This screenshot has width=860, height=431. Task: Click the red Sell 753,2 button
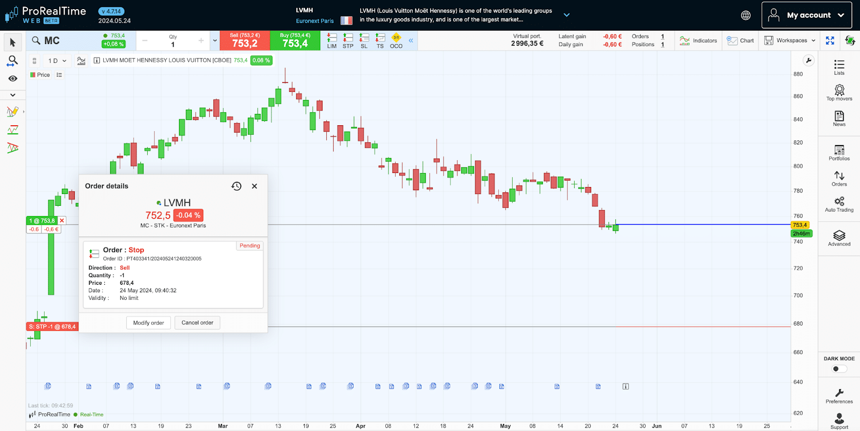tap(245, 41)
